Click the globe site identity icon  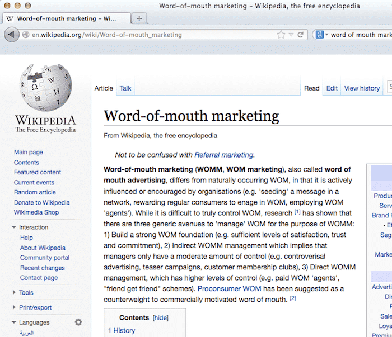click(26, 35)
